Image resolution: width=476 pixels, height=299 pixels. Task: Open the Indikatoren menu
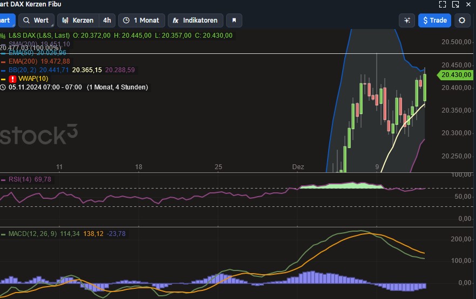(x=195, y=20)
